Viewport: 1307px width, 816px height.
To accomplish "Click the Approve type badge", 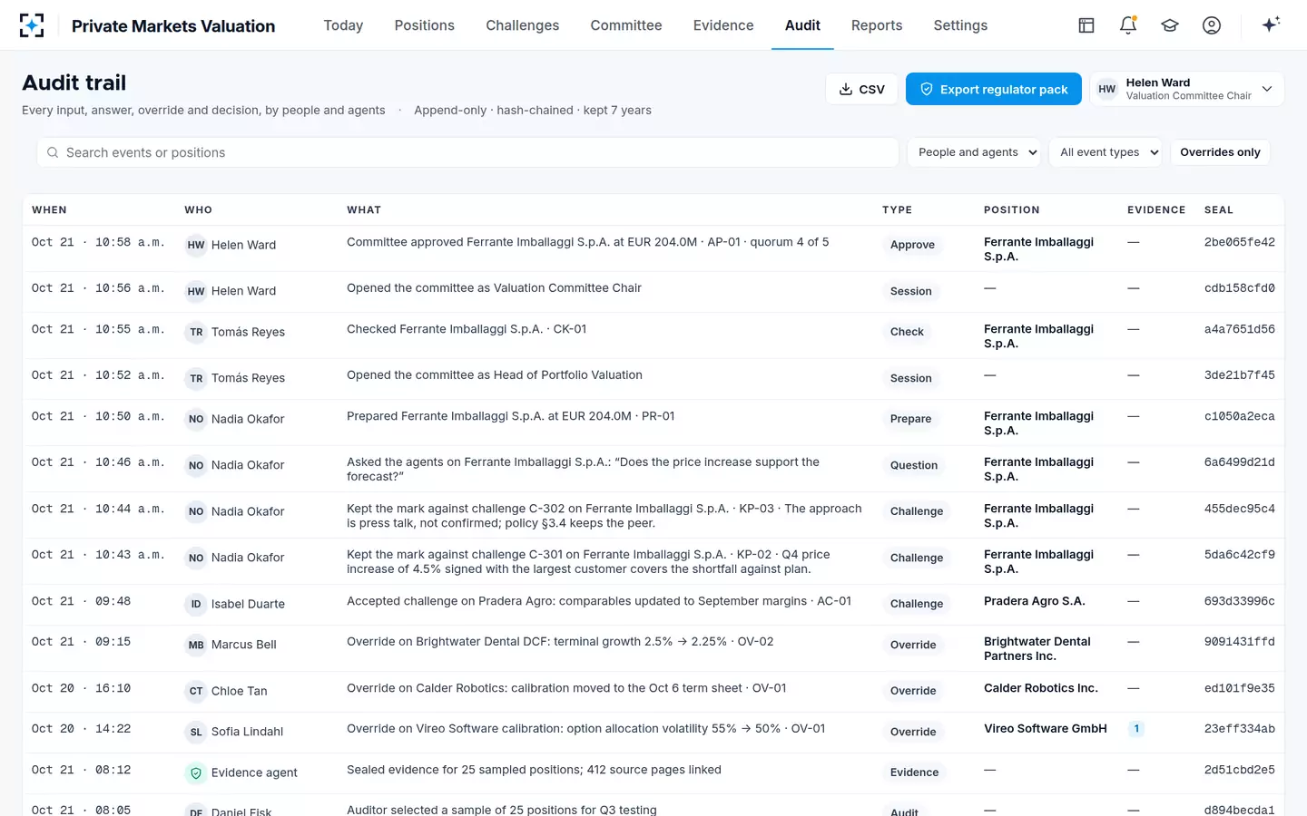I will coord(912,245).
